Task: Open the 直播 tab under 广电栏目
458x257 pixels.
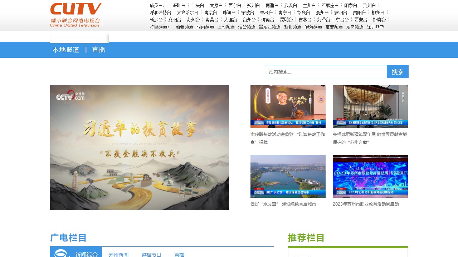Action: pos(179,255)
